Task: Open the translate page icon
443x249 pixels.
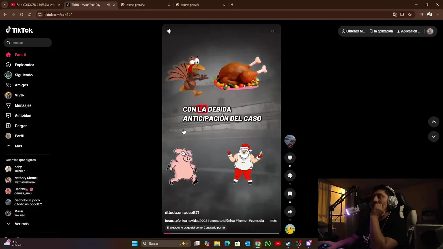Action: (395, 15)
